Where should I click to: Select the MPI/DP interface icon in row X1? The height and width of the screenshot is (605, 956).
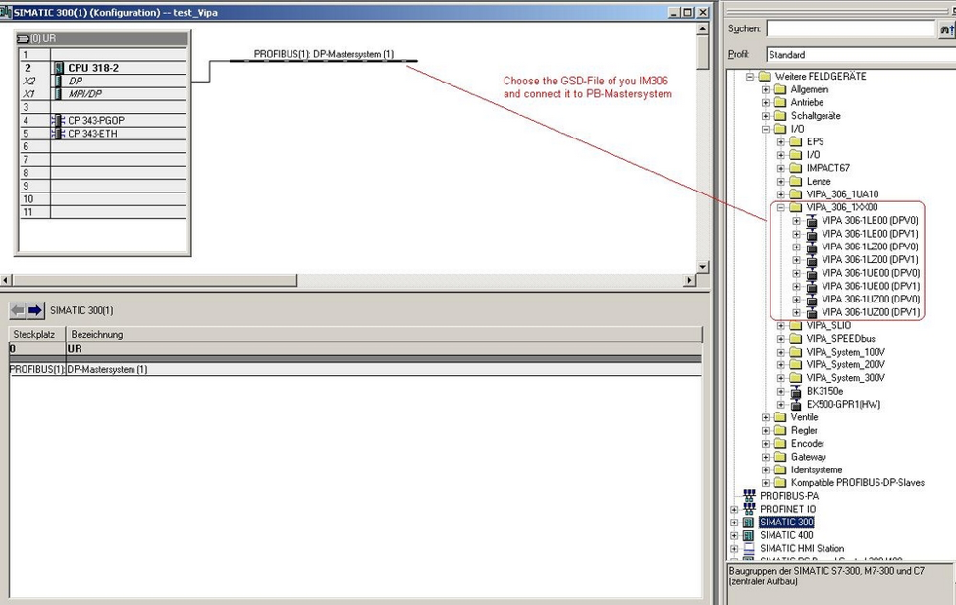58,94
